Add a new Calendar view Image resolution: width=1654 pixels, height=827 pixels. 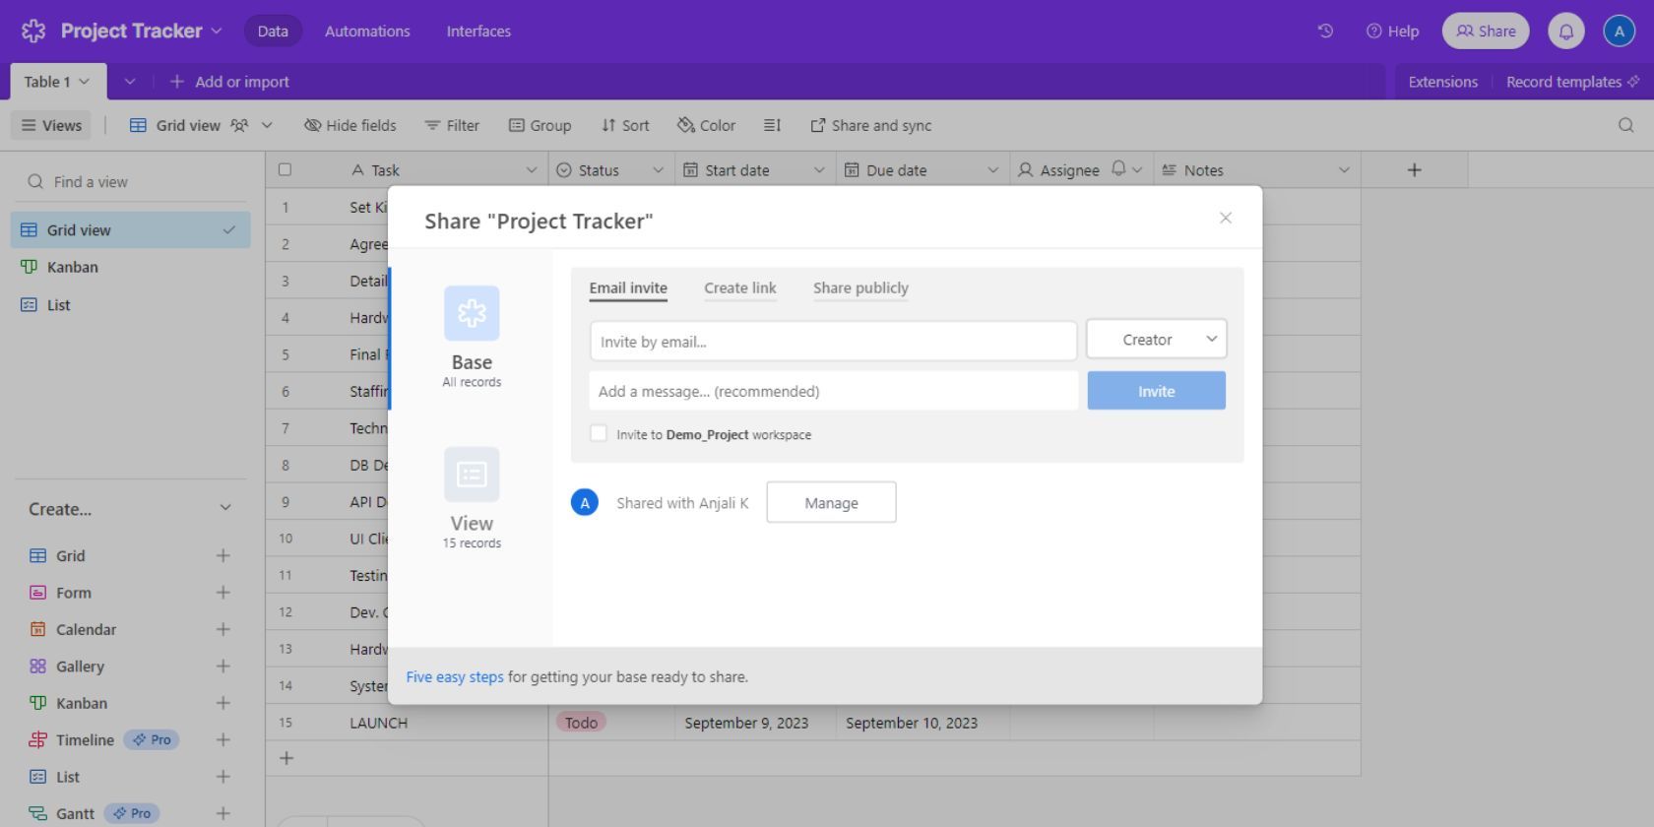click(223, 630)
